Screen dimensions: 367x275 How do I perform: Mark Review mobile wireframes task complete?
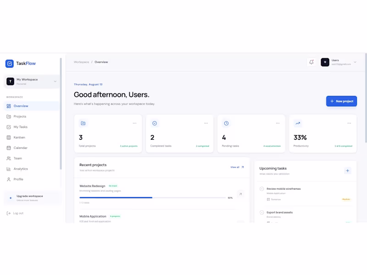pyautogui.click(x=261, y=189)
